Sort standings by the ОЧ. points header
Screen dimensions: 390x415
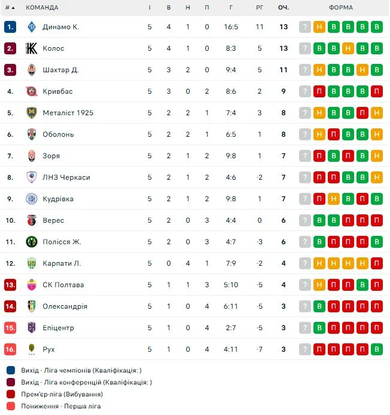coord(284,8)
